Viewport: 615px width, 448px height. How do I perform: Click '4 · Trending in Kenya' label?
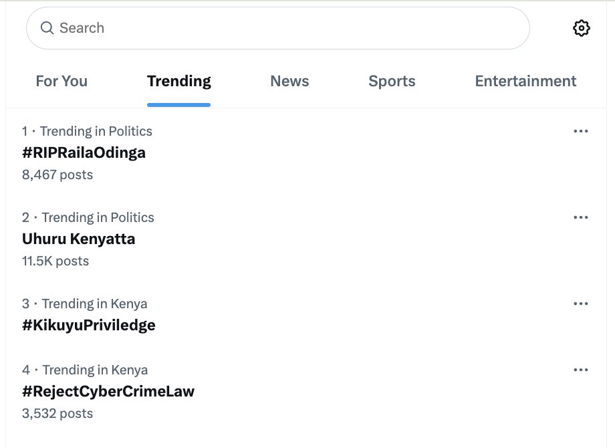(x=85, y=370)
